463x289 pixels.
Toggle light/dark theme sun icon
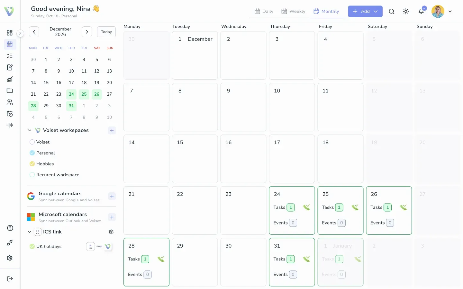tap(406, 12)
